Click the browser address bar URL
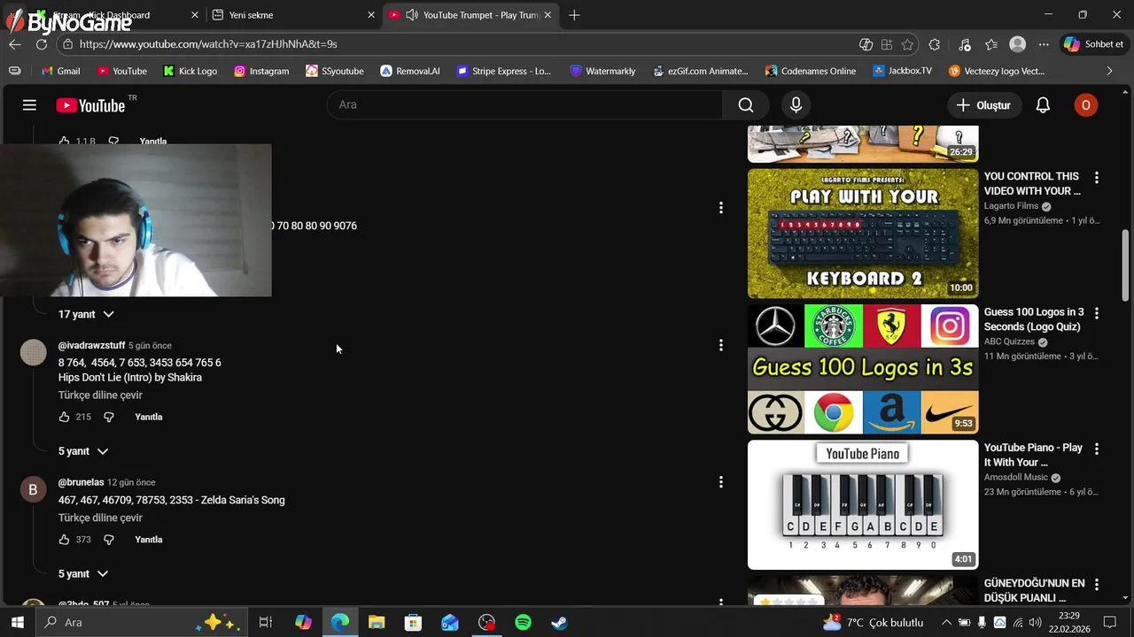 tap(207, 44)
